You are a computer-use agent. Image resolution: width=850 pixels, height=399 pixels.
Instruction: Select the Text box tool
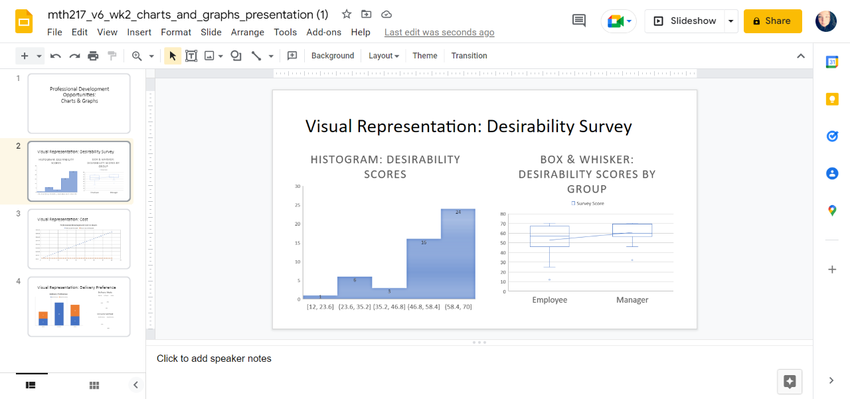click(191, 56)
